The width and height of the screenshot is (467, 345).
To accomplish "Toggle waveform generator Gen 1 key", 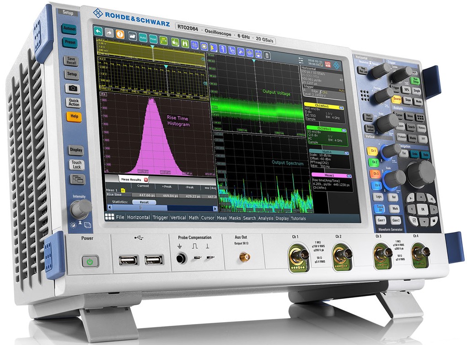I will pos(381,221).
